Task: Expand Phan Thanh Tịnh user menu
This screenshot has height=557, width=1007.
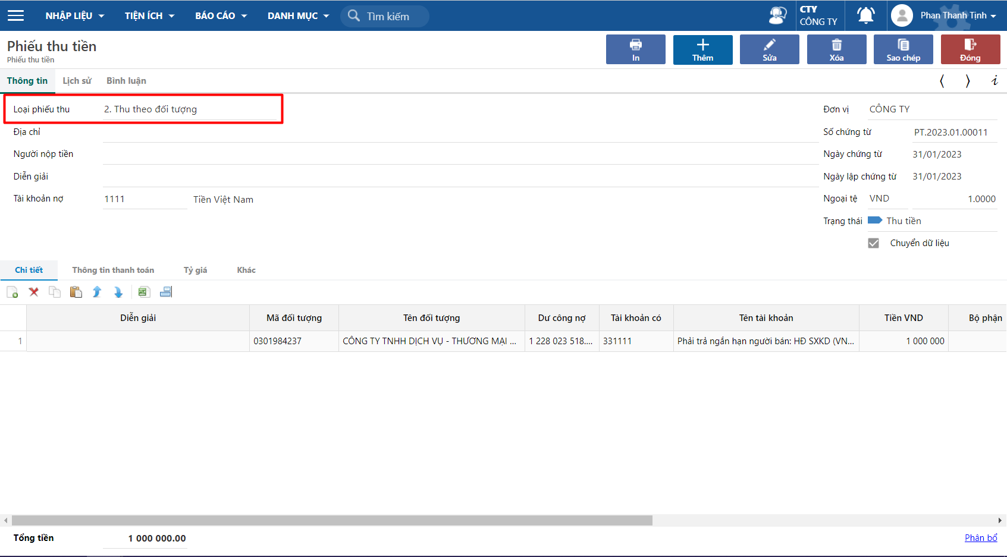Action: tap(957, 15)
